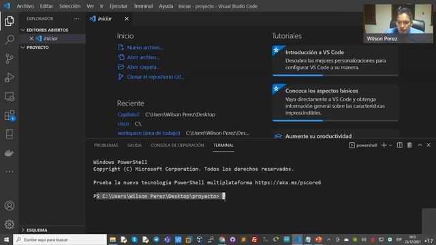Open the Accounts menu icon
The image size is (436, 245).
pos(9,206)
